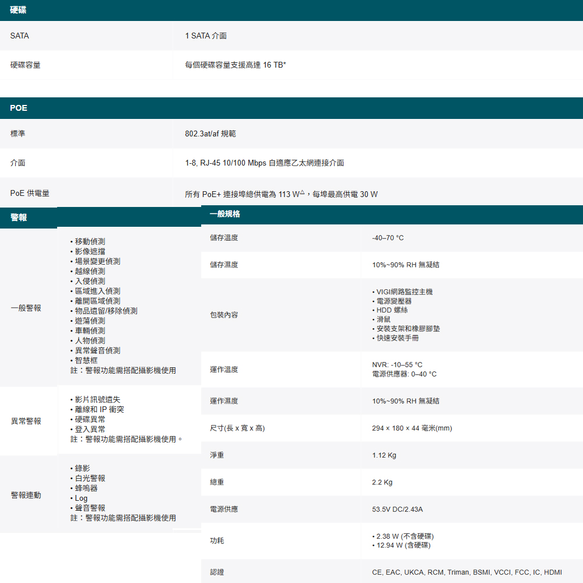Click the 認證 certifications list text
Viewport: 583px width, 583px height.
467,573
